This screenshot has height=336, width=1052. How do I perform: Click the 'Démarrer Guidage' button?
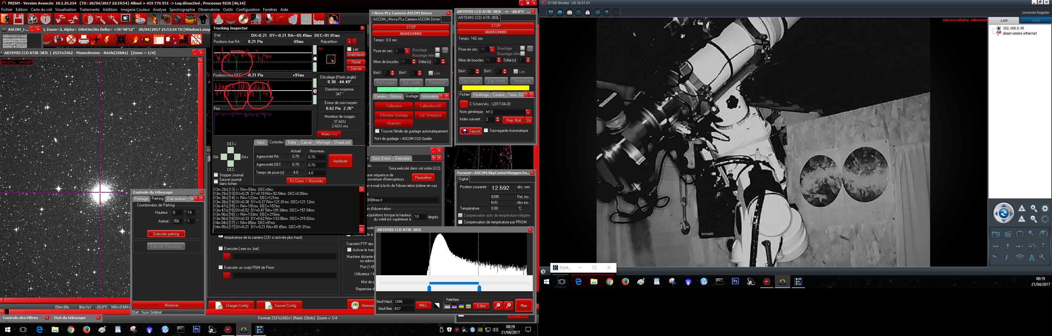click(394, 115)
